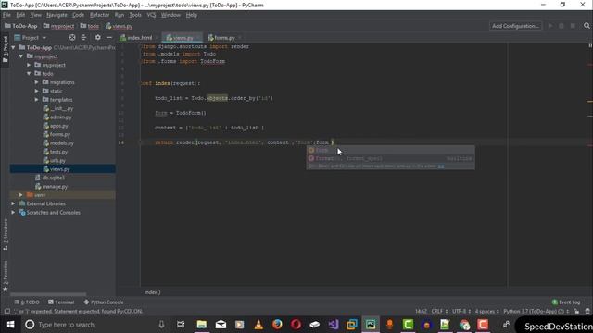Collapse the todo folder
The width and height of the screenshot is (593, 333).
tap(29, 74)
